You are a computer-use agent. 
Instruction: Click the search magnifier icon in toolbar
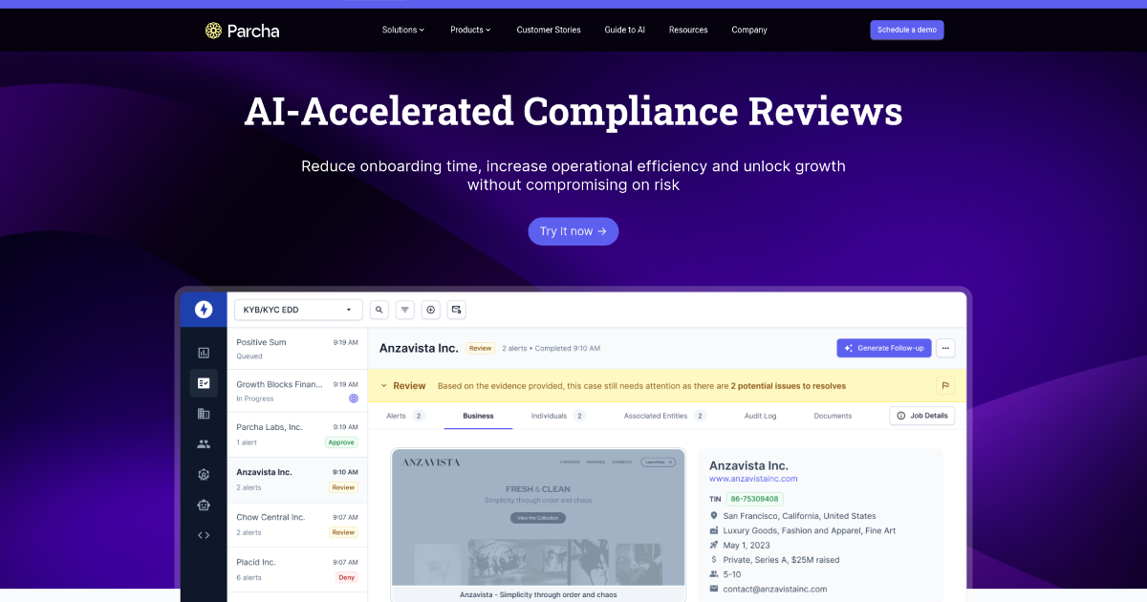(379, 310)
